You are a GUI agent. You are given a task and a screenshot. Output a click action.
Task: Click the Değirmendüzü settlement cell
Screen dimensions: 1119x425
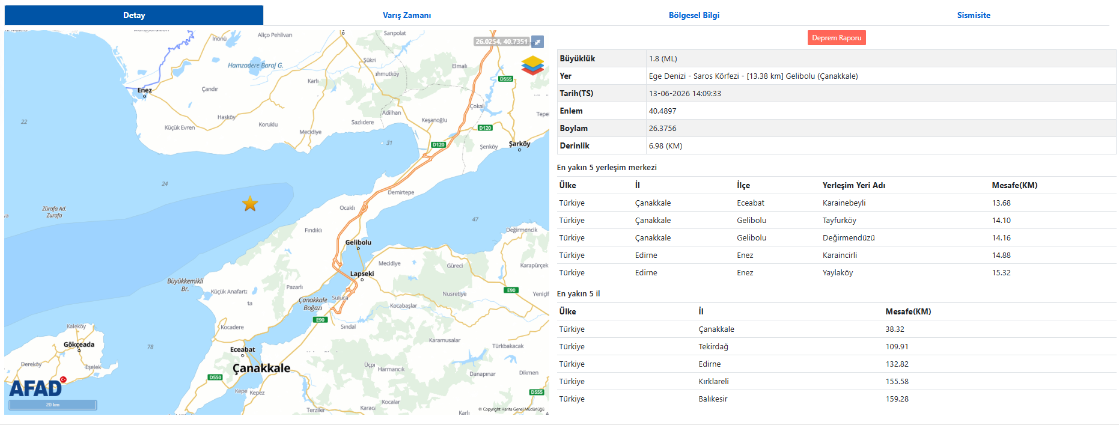849,237
